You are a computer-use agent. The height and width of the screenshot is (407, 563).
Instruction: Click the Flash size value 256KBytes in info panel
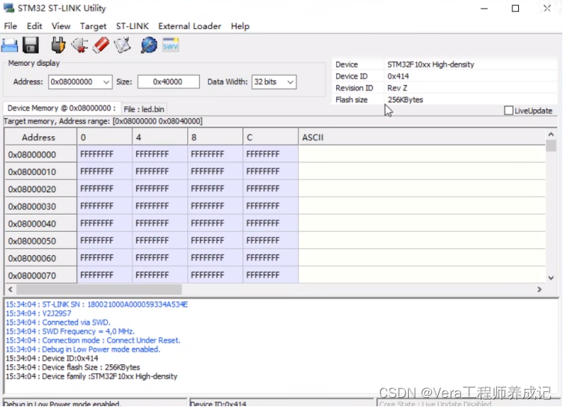tap(405, 100)
